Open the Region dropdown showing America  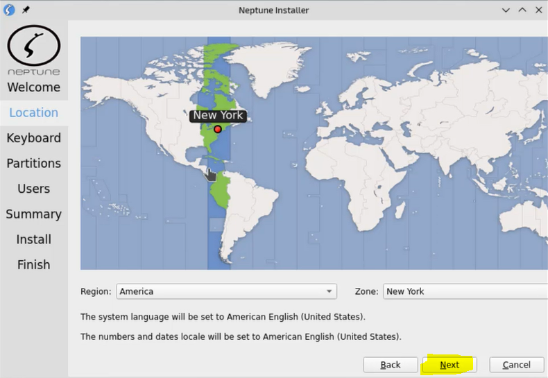[x=226, y=291]
